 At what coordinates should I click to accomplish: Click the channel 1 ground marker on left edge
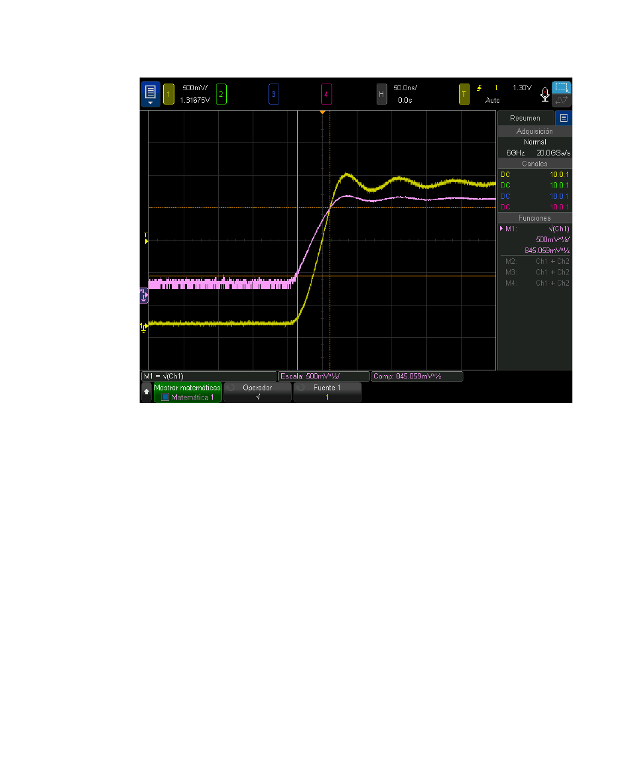point(143,327)
